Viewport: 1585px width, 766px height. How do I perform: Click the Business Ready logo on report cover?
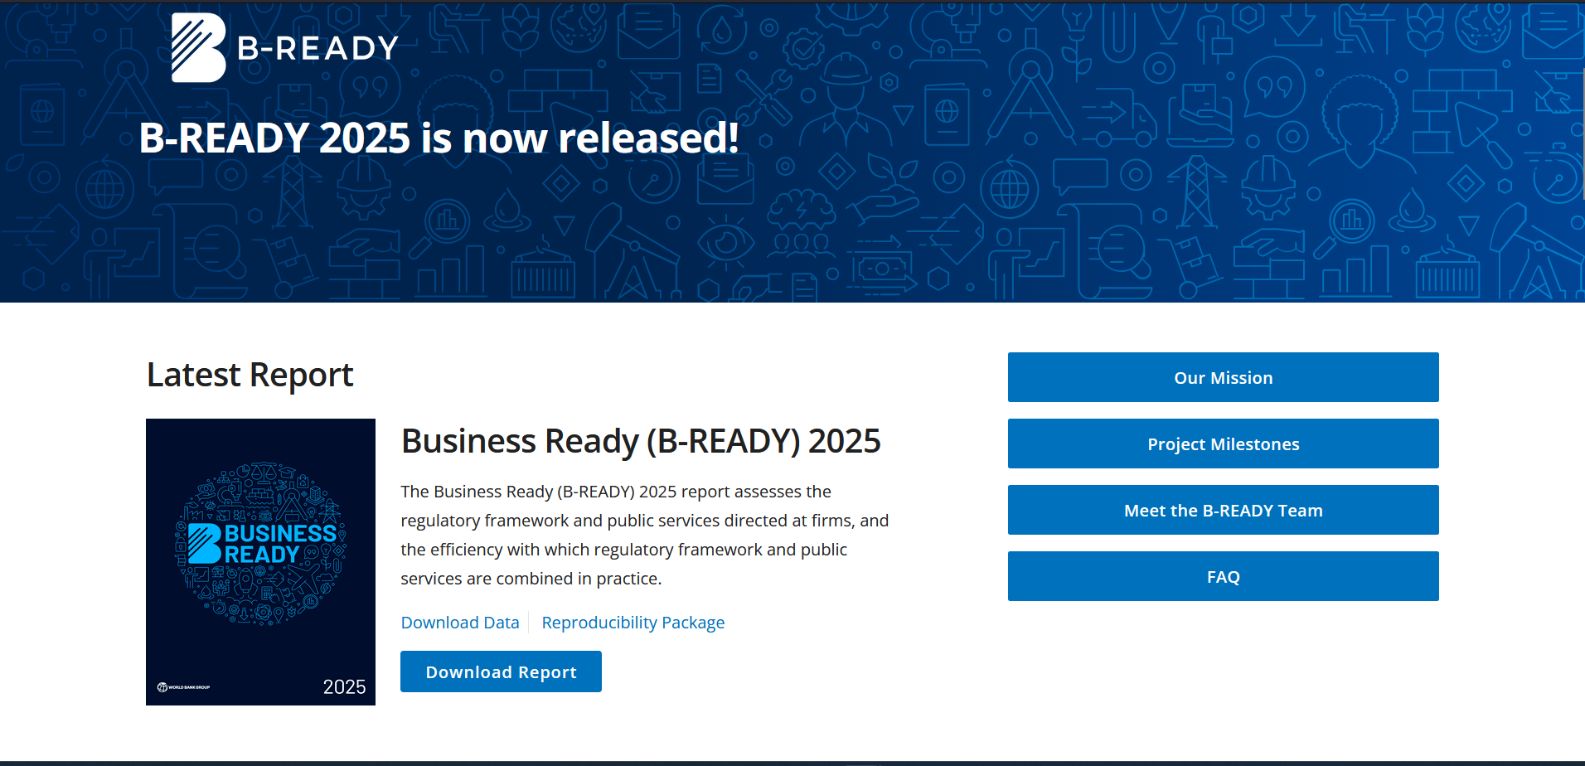[x=261, y=544]
